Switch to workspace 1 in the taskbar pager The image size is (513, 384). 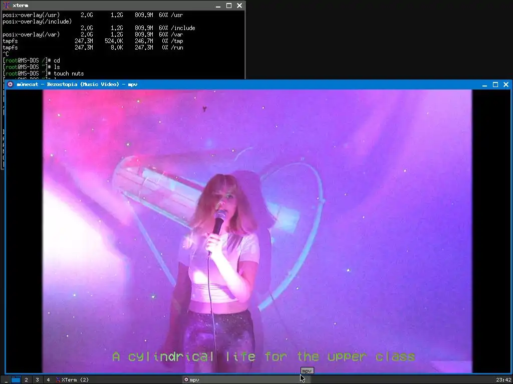tap(16, 380)
